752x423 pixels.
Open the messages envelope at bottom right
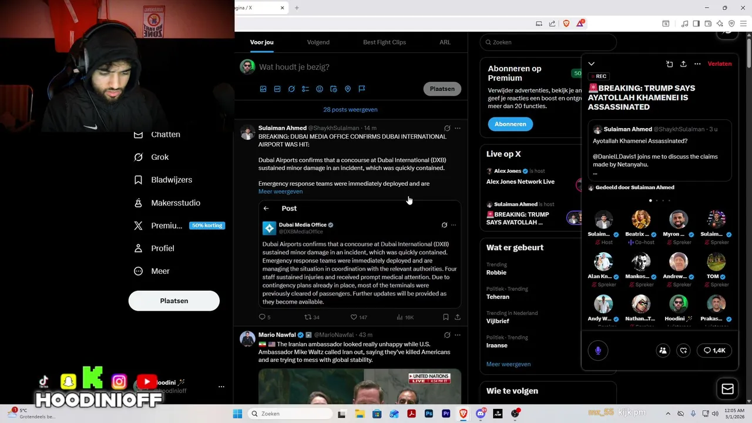tap(727, 389)
